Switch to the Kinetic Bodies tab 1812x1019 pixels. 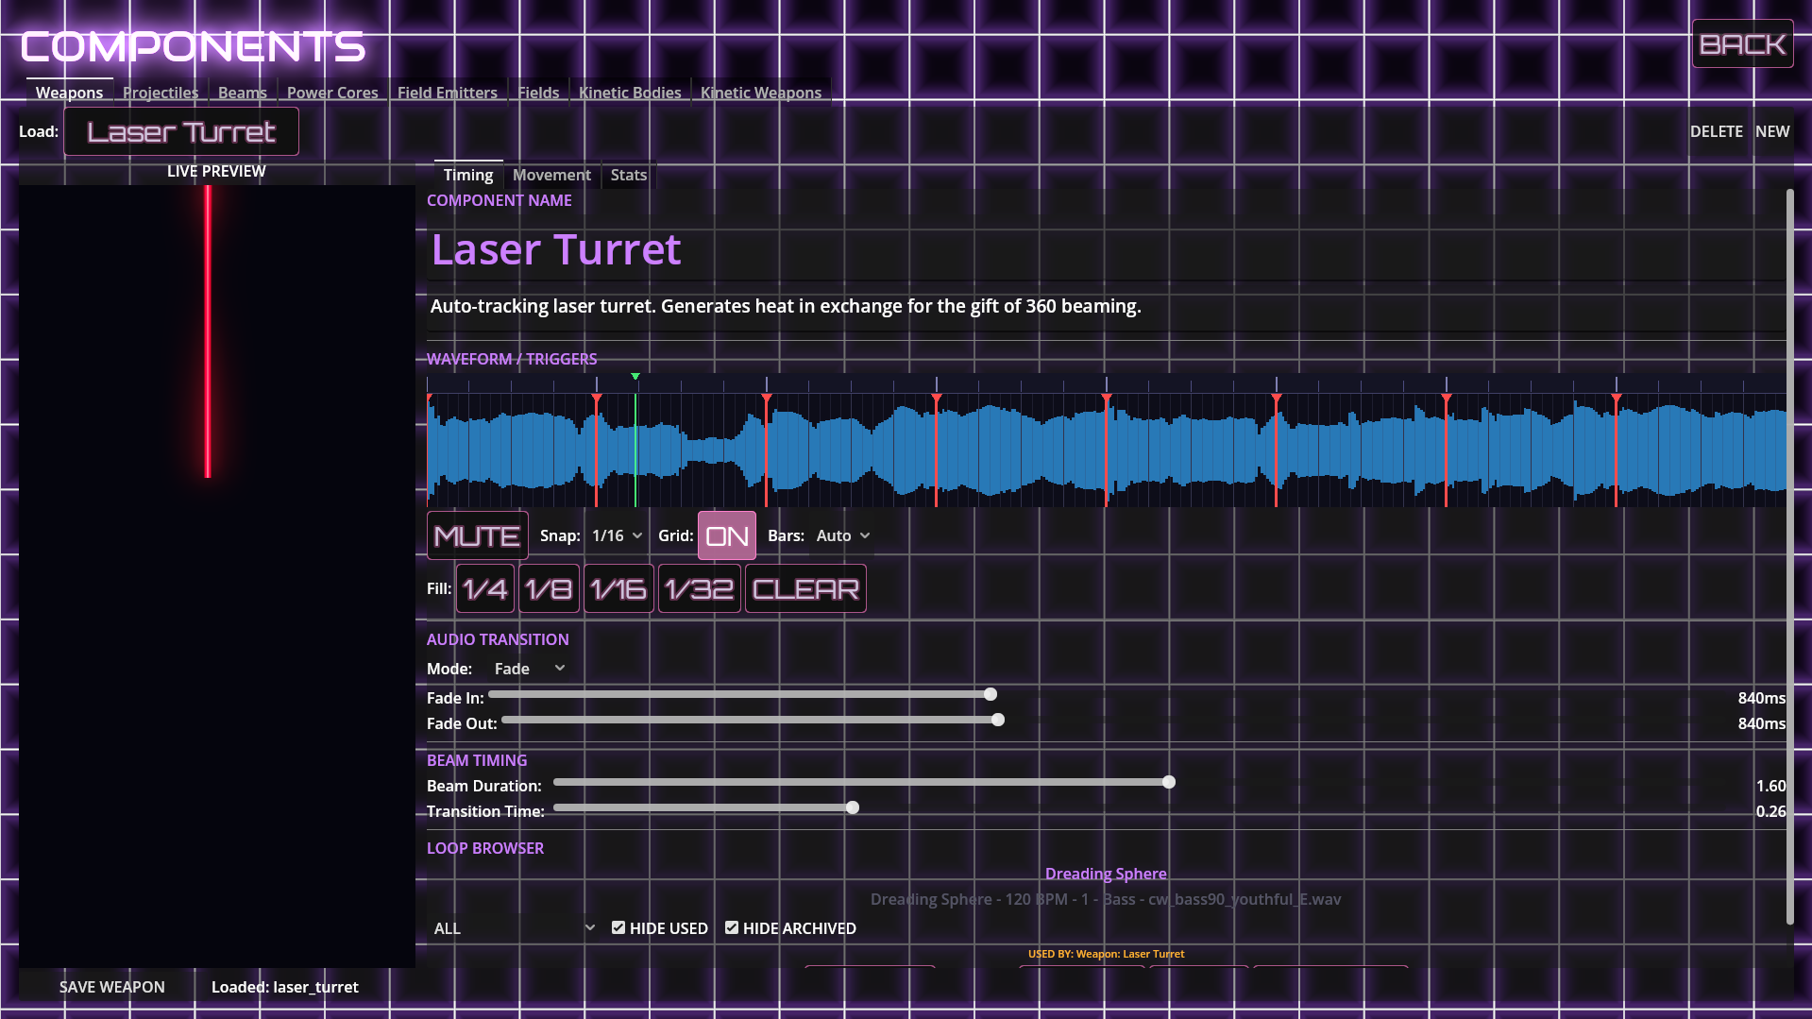point(630,93)
